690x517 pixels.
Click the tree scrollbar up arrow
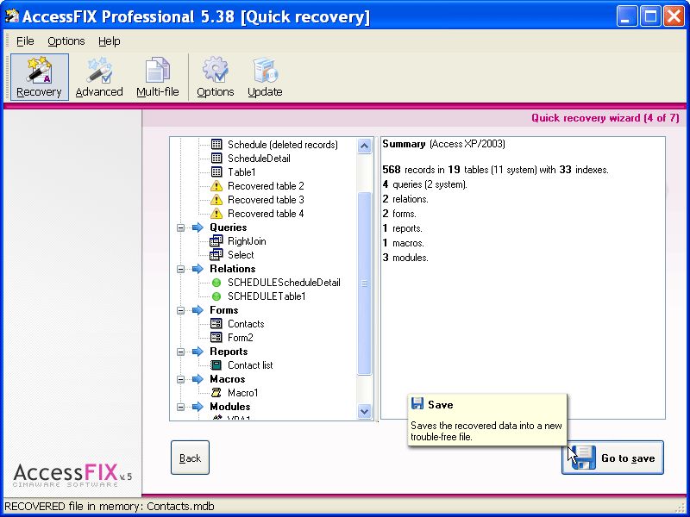[364, 146]
